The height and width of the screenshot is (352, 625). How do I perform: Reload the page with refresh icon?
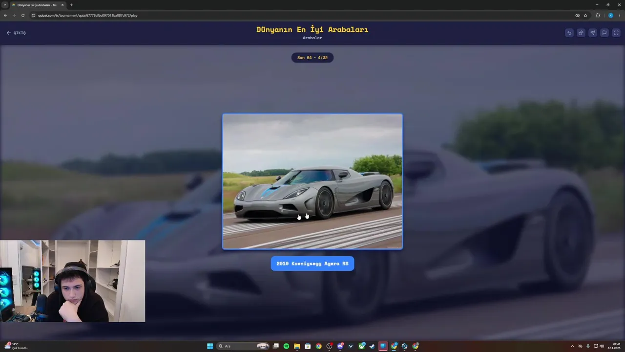coord(22,15)
